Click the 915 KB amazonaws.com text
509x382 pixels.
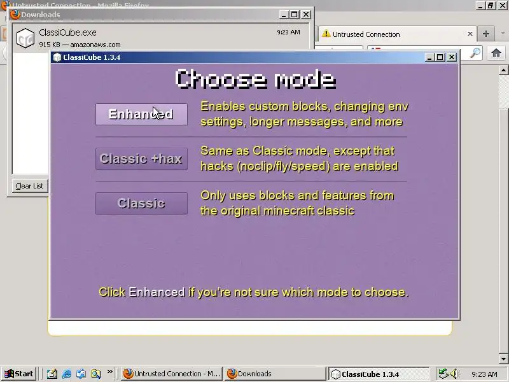pyautogui.click(x=80, y=45)
